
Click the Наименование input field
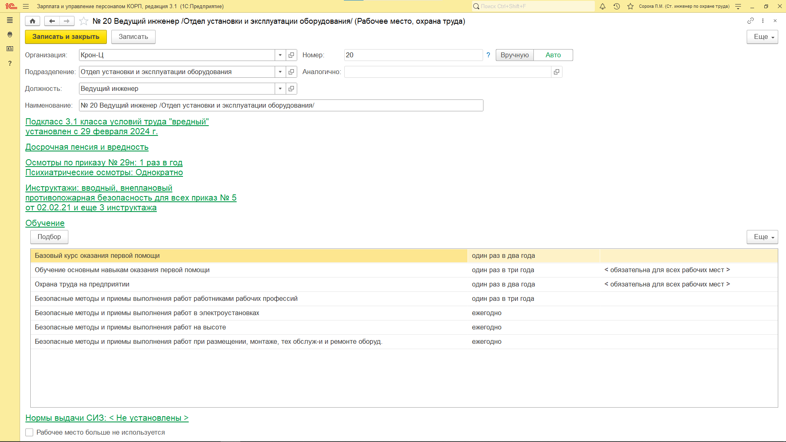(x=281, y=105)
